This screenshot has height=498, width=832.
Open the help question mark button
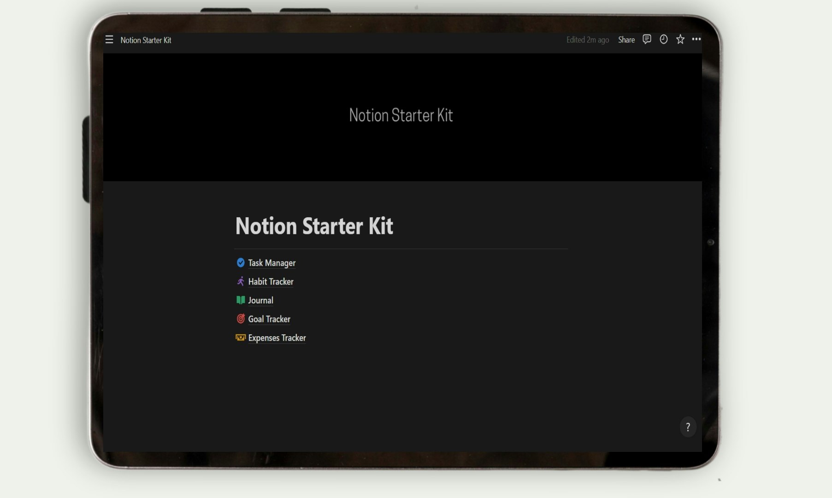[688, 427]
